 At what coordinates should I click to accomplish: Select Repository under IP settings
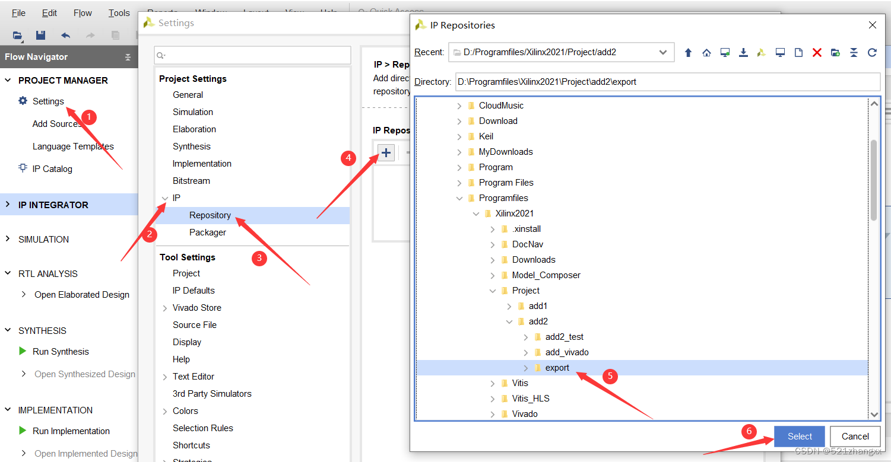click(210, 215)
